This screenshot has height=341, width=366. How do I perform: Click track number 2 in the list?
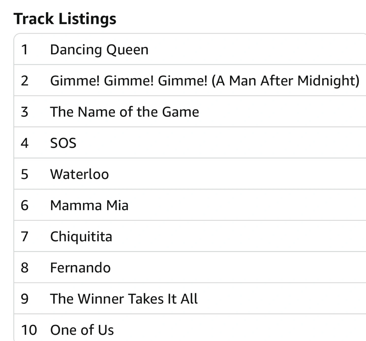(x=25, y=81)
